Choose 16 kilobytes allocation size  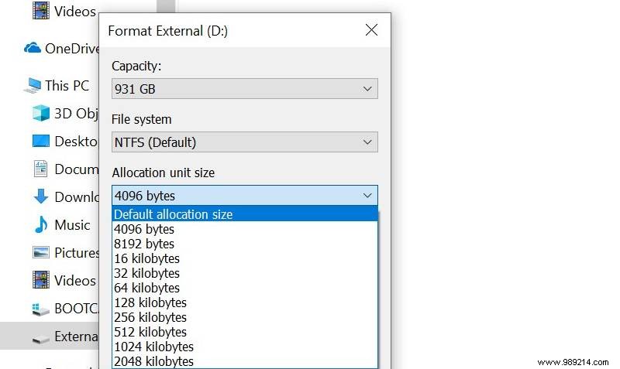coord(245,258)
